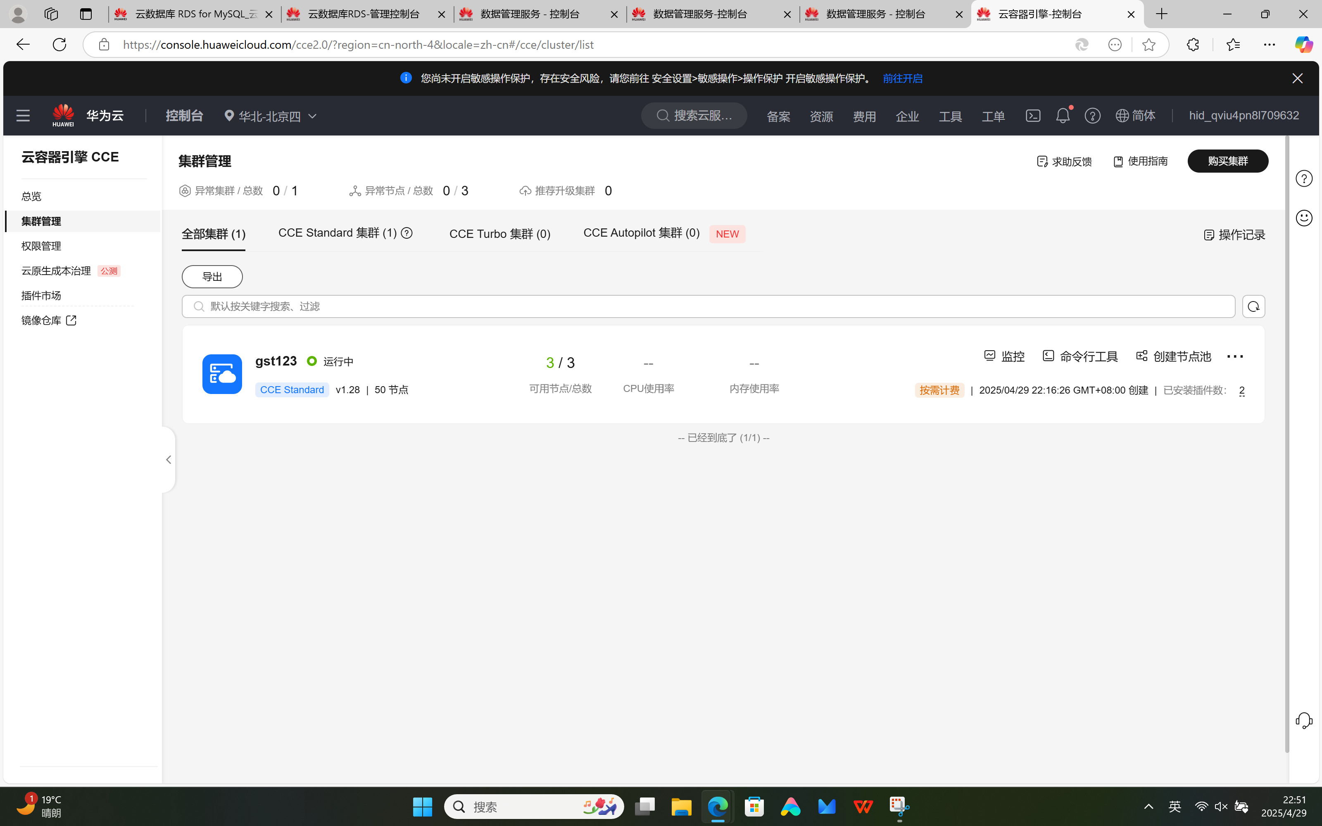Viewport: 1322px width, 826px height.
Task: Click the 前往开启 link in warning banner
Action: pyautogui.click(x=902, y=78)
